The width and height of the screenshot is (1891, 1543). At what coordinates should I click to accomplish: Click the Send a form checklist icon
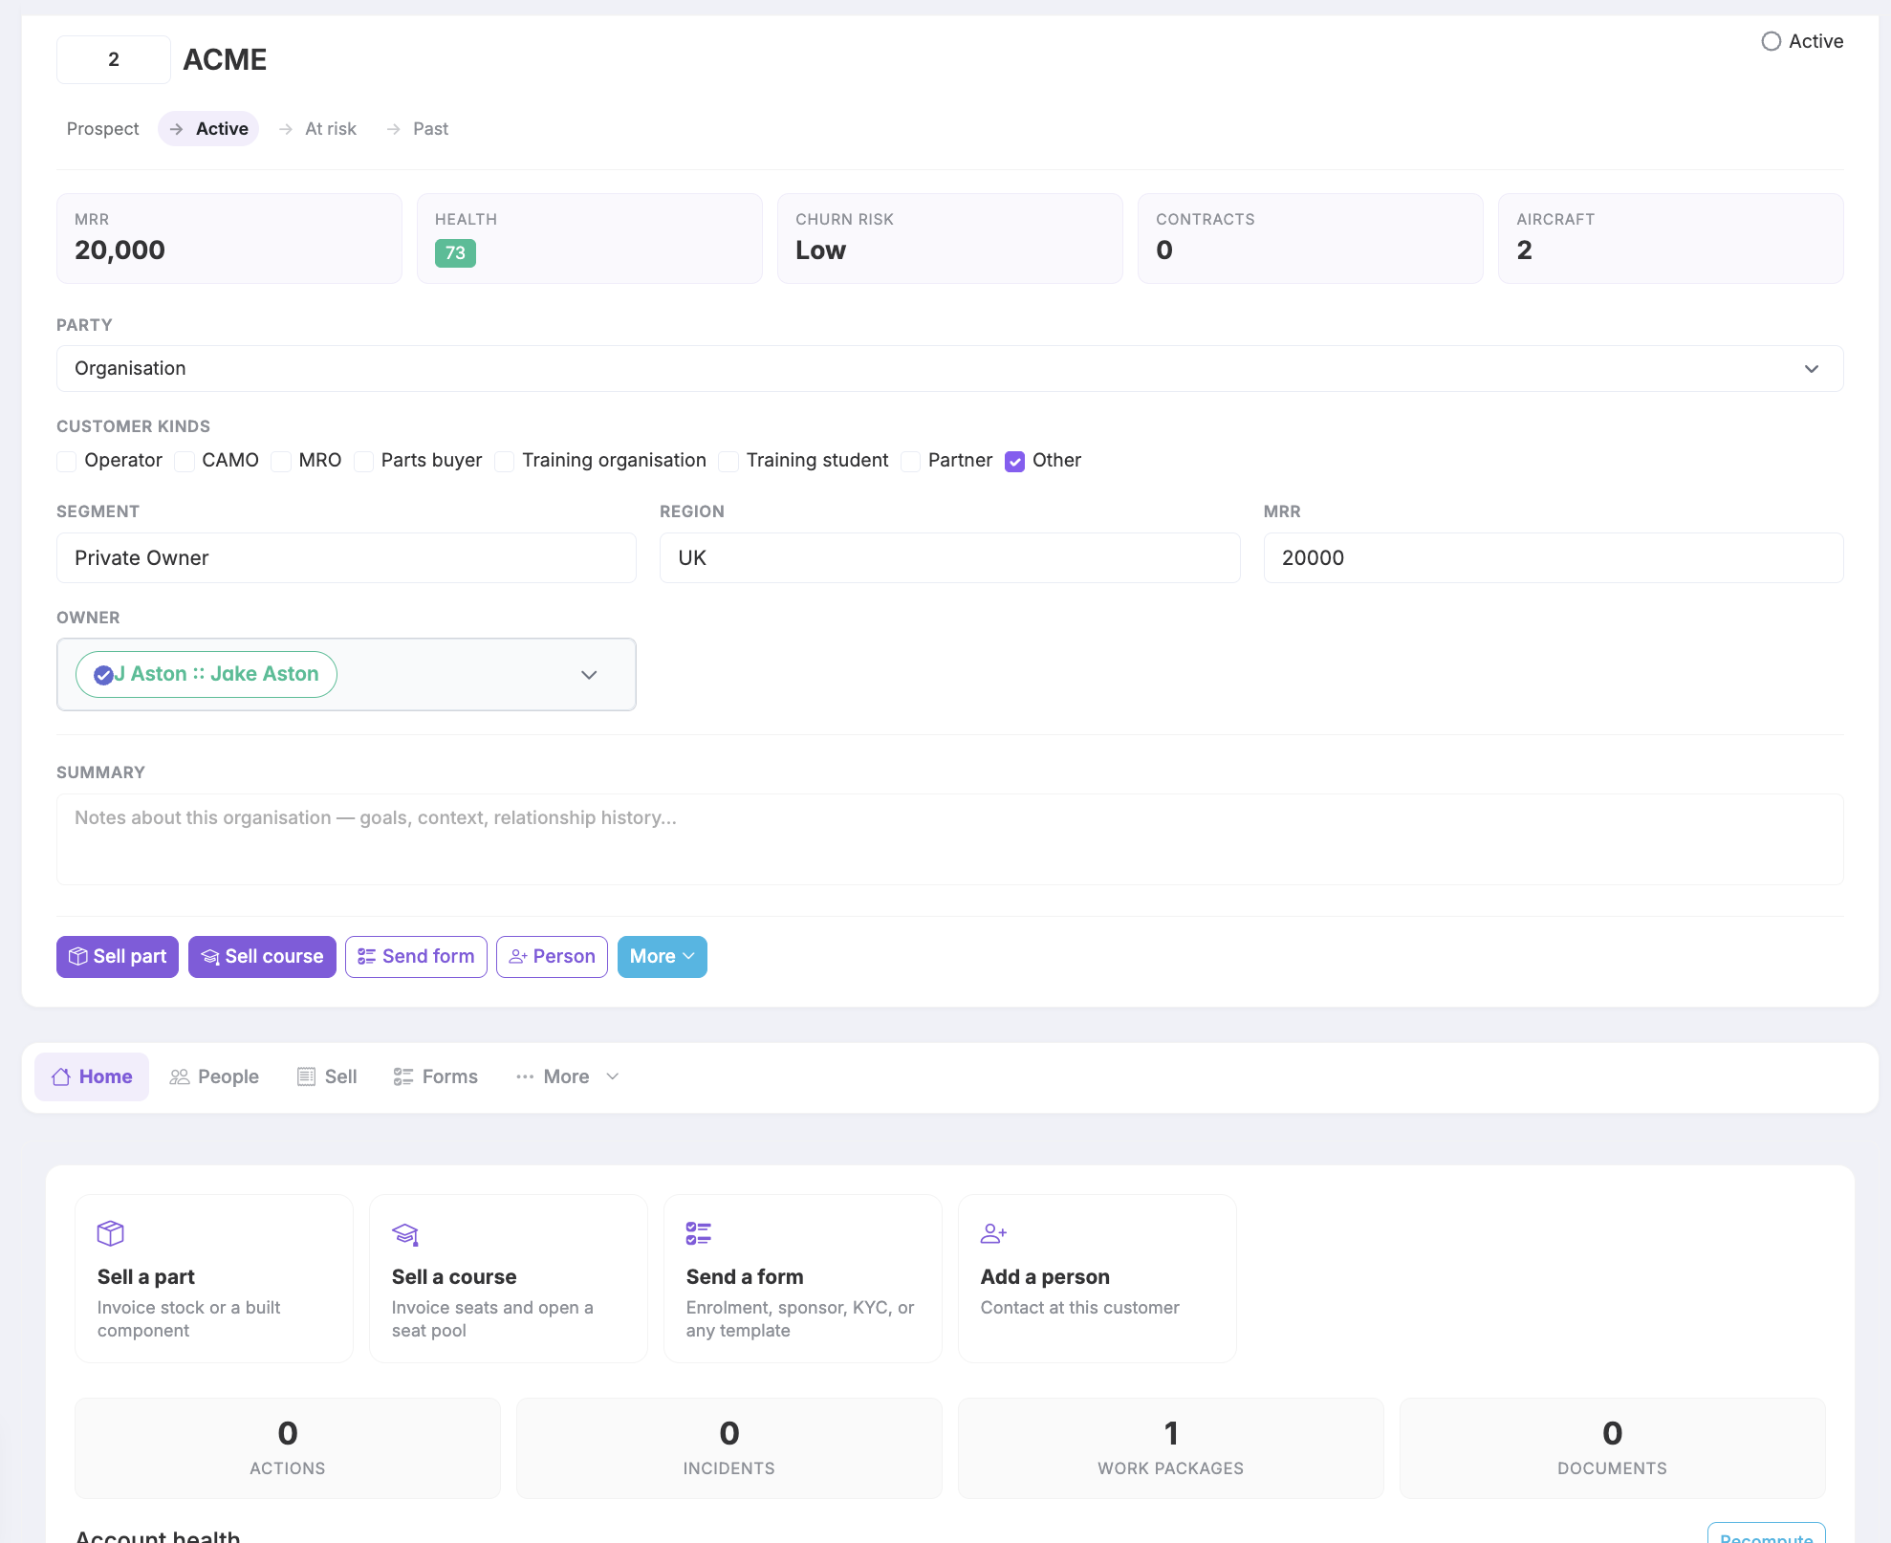tap(699, 1233)
